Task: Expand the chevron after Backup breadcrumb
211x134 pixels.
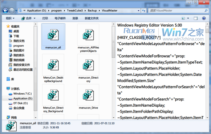Action: point(99,11)
